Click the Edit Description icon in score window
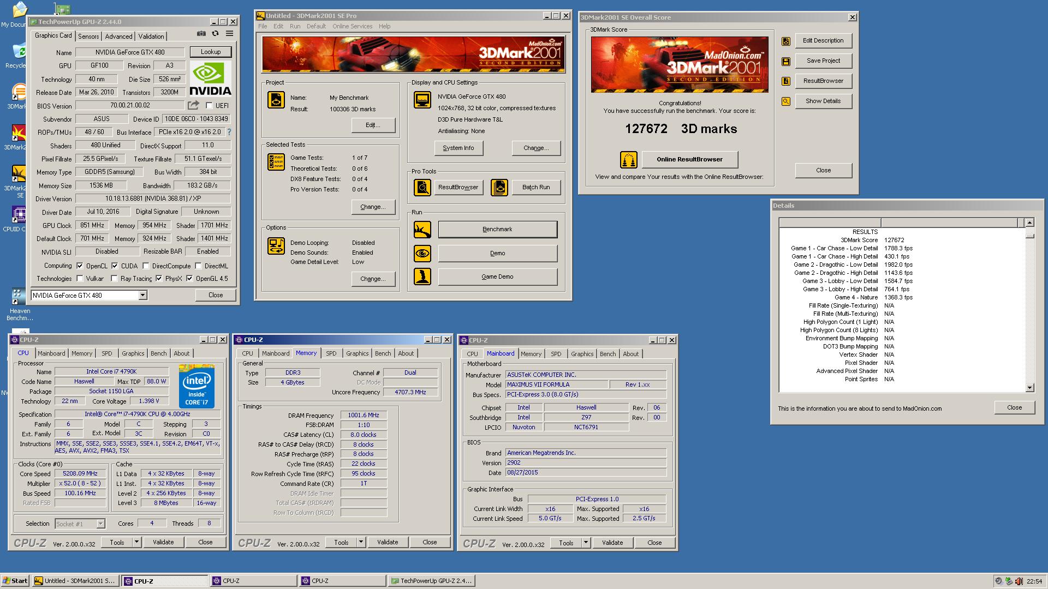The width and height of the screenshot is (1048, 589). [x=786, y=41]
